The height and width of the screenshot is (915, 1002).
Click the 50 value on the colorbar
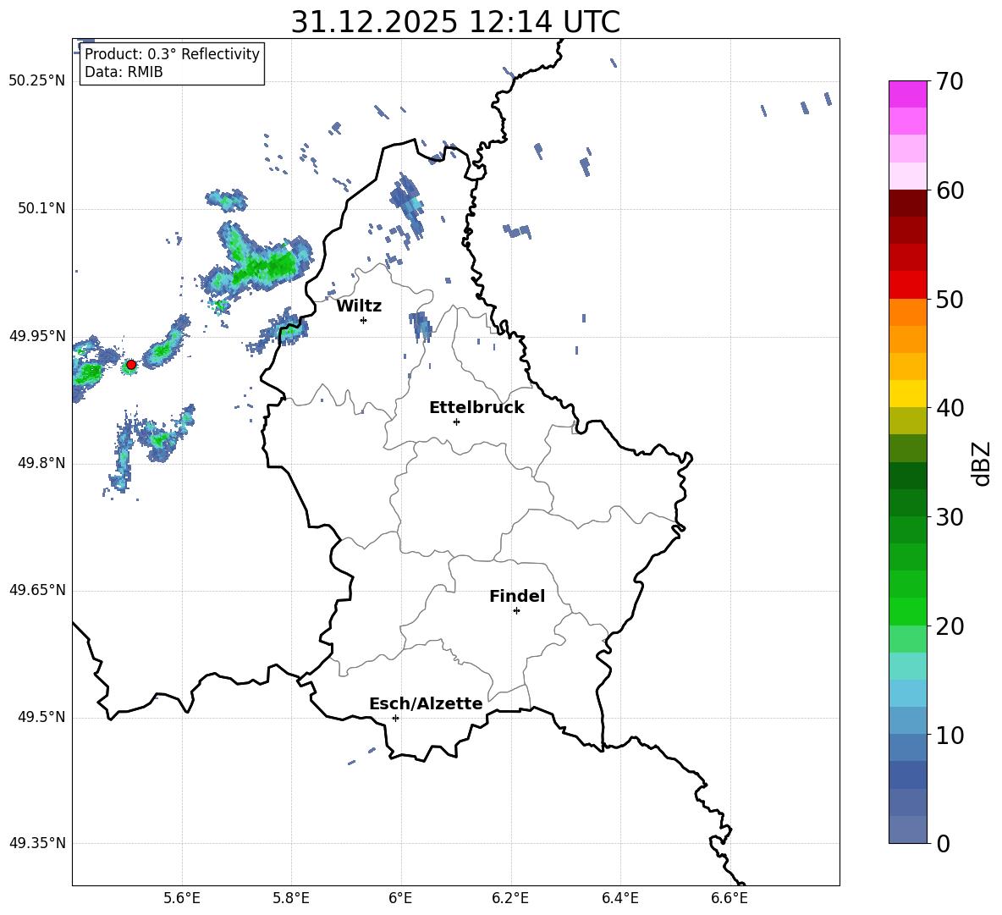pyautogui.click(x=950, y=299)
